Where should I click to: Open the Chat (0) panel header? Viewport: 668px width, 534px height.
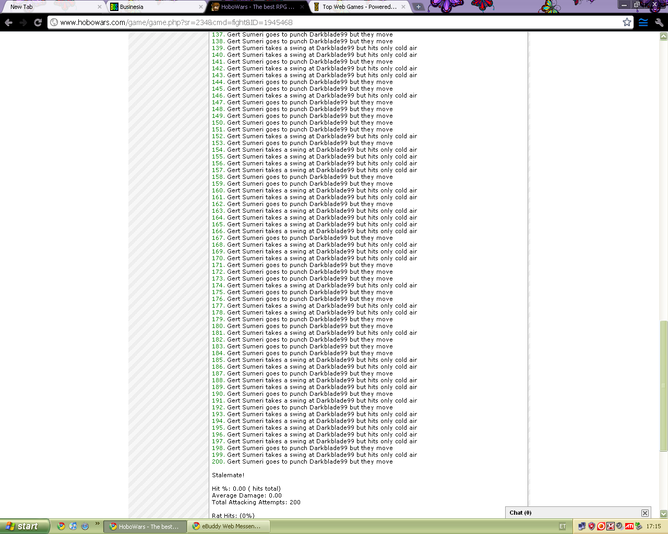click(x=578, y=513)
